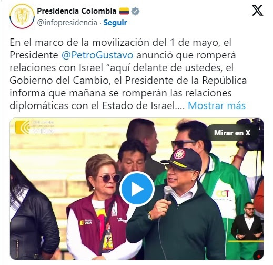The image size is (273, 265).
Task: Click the emblem on the speaker's cap
Action: tap(179, 154)
